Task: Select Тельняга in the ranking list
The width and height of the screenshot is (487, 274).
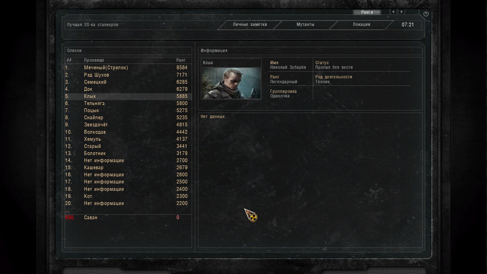Action: tap(128, 103)
